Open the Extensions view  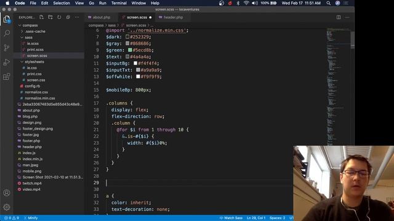click(x=7, y=76)
